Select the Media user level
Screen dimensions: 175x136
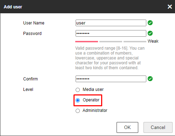tap(78, 90)
